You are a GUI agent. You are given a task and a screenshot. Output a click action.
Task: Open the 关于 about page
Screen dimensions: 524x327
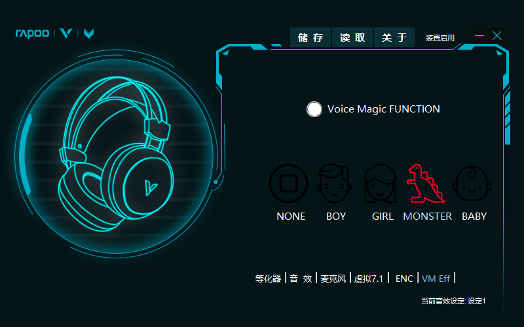(x=394, y=38)
